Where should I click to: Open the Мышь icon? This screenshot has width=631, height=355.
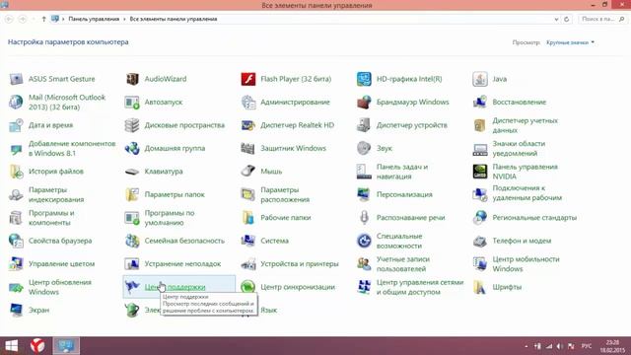(248, 172)
